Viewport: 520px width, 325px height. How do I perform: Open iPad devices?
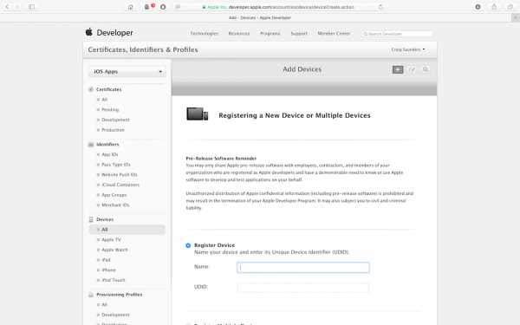(106, 260)
